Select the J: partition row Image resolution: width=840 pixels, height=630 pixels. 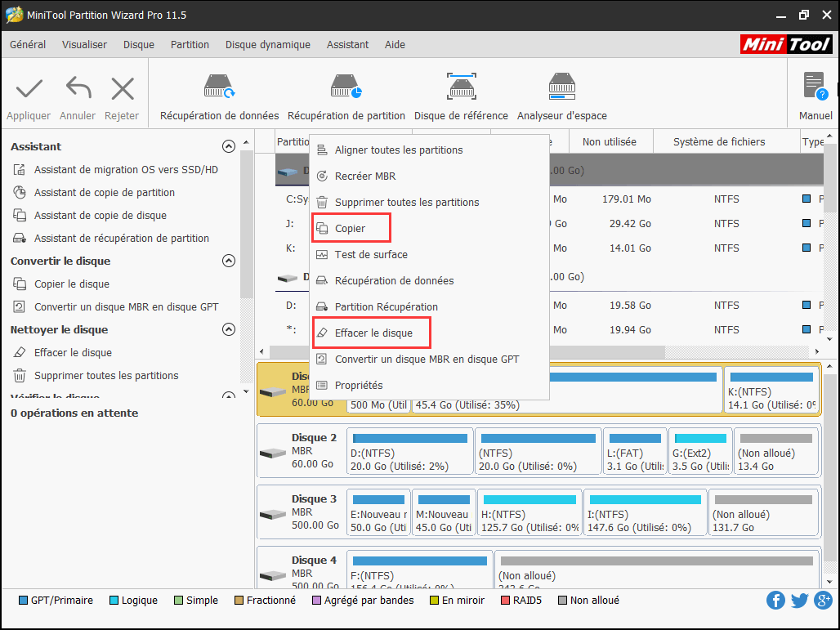549,224
